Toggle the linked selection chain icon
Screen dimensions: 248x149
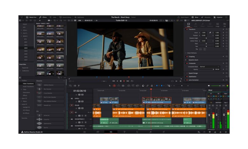point(148,86)
